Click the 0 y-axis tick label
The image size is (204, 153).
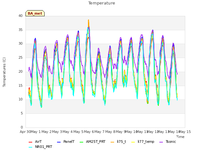coord(22,127)
